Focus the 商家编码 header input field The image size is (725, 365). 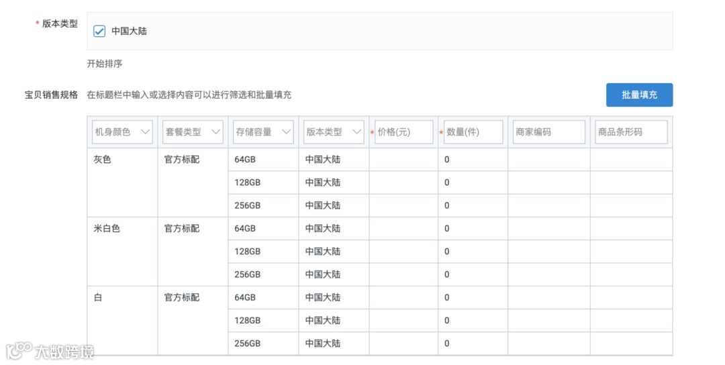(x=549, y=132)
